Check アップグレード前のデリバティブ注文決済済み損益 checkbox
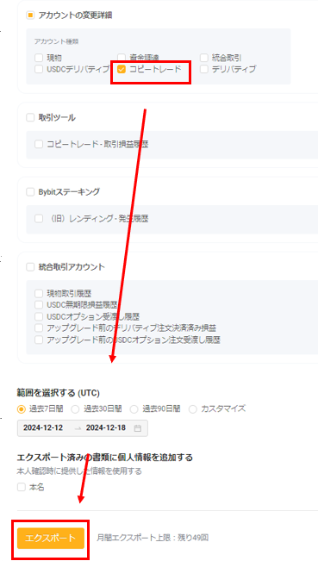This screenshot has width=318, height=561. [39, 328]
